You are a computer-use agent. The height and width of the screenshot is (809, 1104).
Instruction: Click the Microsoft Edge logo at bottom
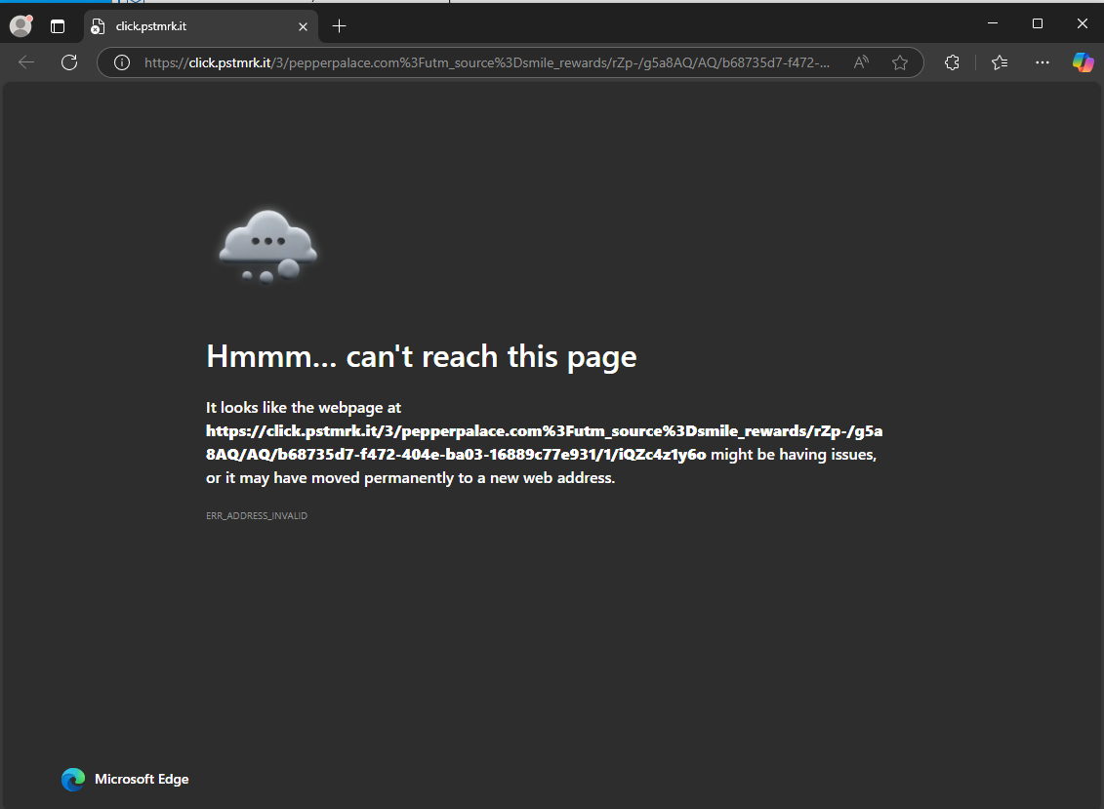tap(73, 780)
